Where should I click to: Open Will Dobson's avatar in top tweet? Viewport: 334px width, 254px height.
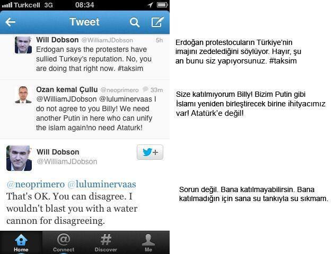click(x=23, y=45)
